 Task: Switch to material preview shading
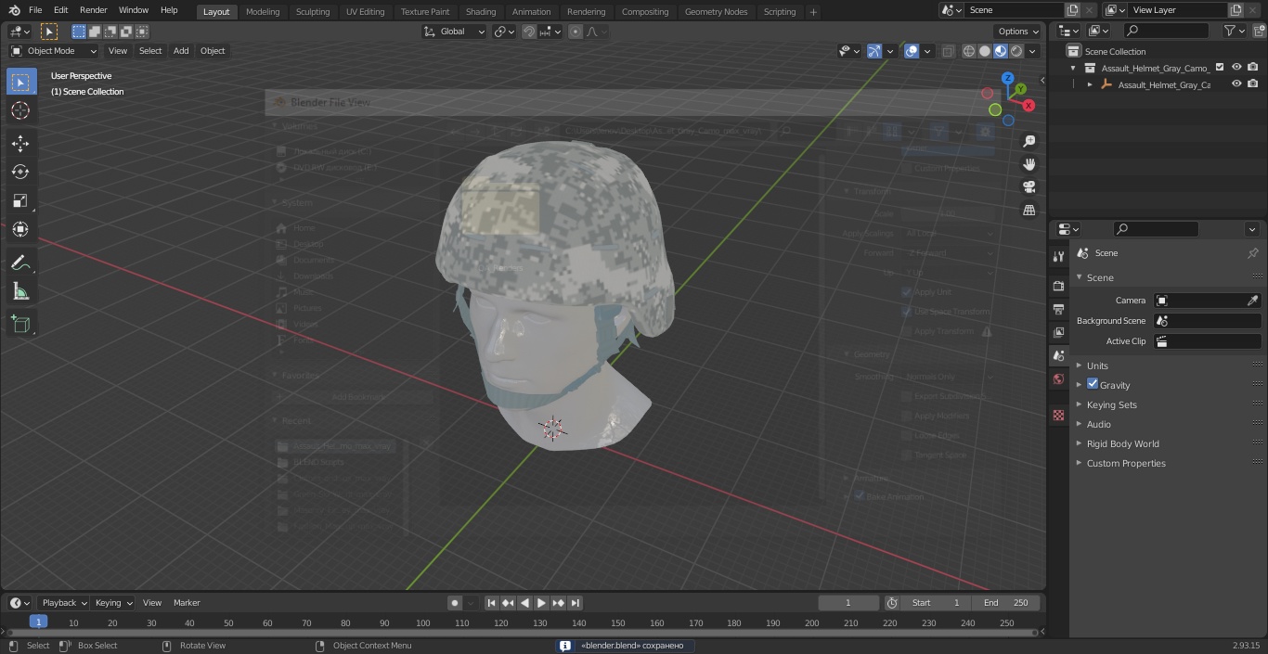(x=1001, y=51)
